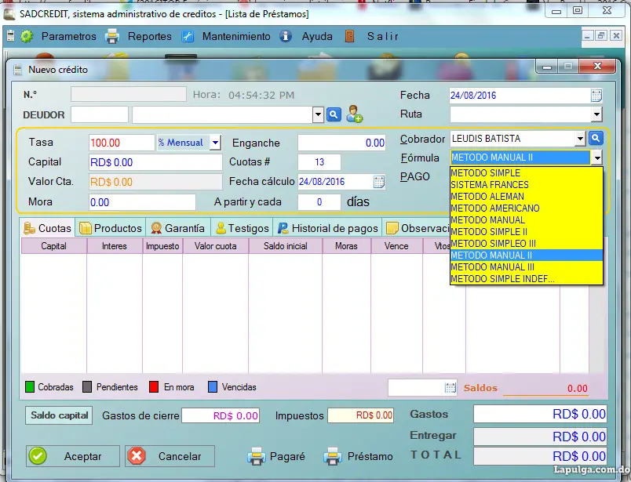The width and height of the screenshot is (631, 482).
Task: Collapse the Fórmula dropdown arrow
Action: [596, 158]
